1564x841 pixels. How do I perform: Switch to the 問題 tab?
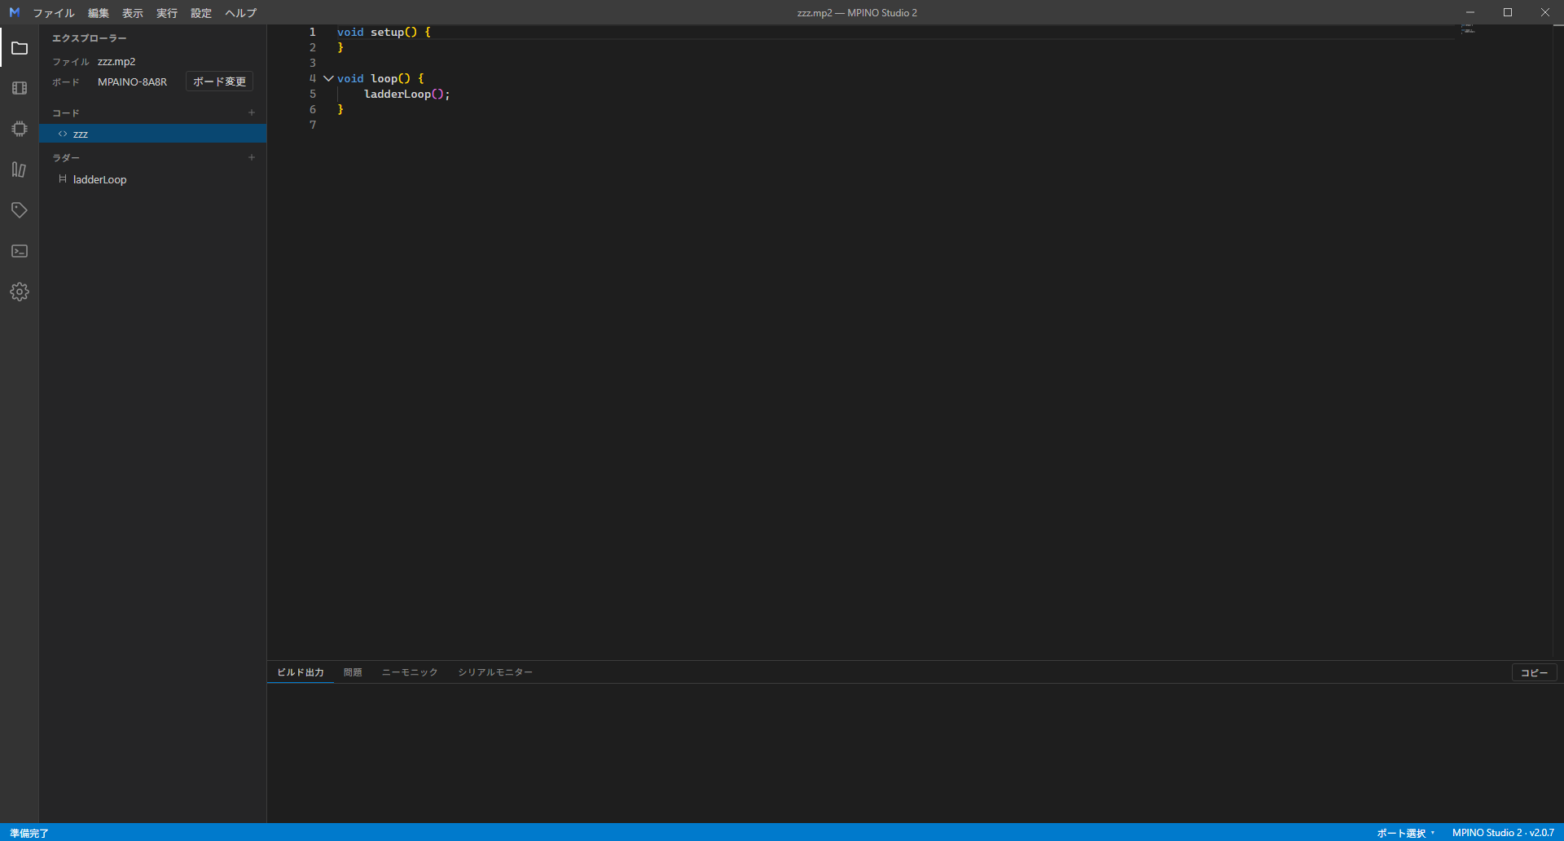pyautogui.click(x=353, y=672)
